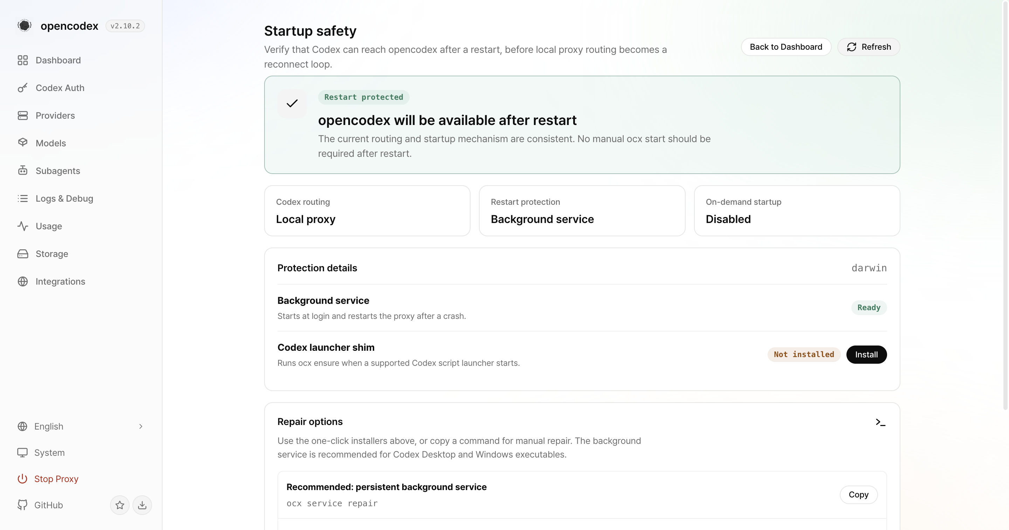Click the English language globe icon
Image resolution: width=1009 pixels, height=530 pixels.
pyautogui.click(x=22, y=426)
